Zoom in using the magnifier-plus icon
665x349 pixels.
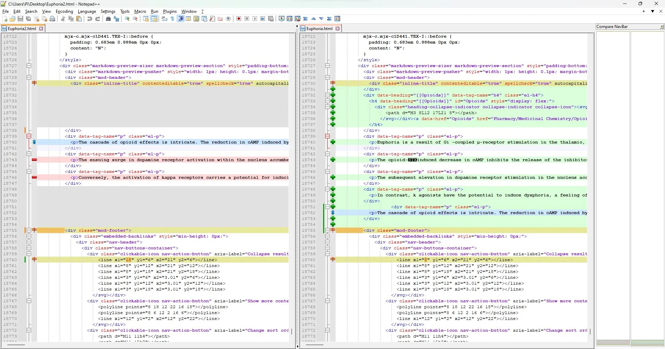click(127, 19)
